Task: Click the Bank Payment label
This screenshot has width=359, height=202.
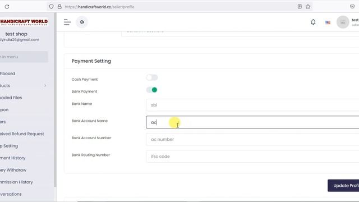Action: pyautogui.click(x=84, y=91)
